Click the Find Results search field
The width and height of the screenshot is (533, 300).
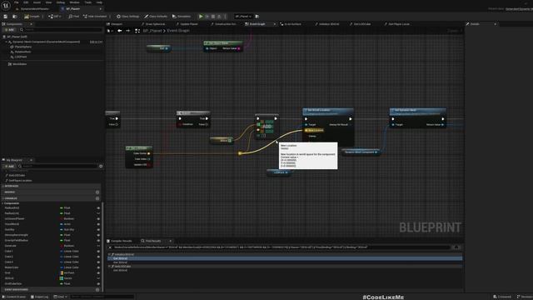281,247
